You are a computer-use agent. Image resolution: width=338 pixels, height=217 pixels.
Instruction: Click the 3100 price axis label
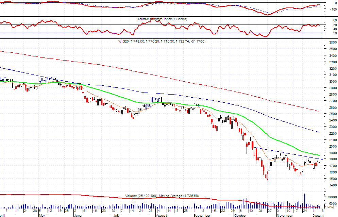click(x=333, y=75)
